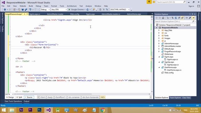Viewport: 201px width, 113px height.
Task: Switch to AdminMaster.master.cs tab
Action: (111, 14)
